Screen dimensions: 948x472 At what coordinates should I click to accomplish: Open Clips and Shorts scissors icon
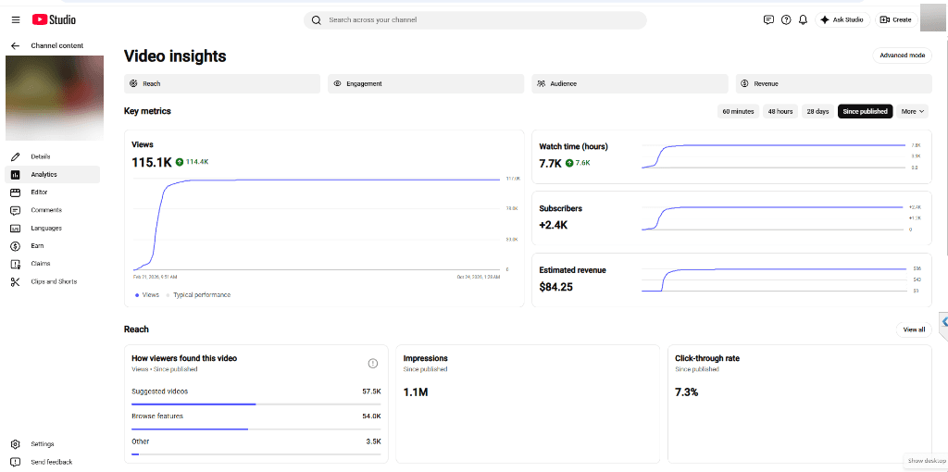coord(16,281)
